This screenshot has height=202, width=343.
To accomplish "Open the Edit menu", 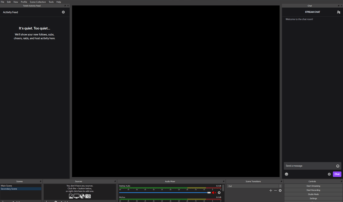I will click(x=9, y=2).
